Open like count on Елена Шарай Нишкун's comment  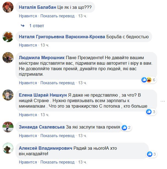pos(151,112)
